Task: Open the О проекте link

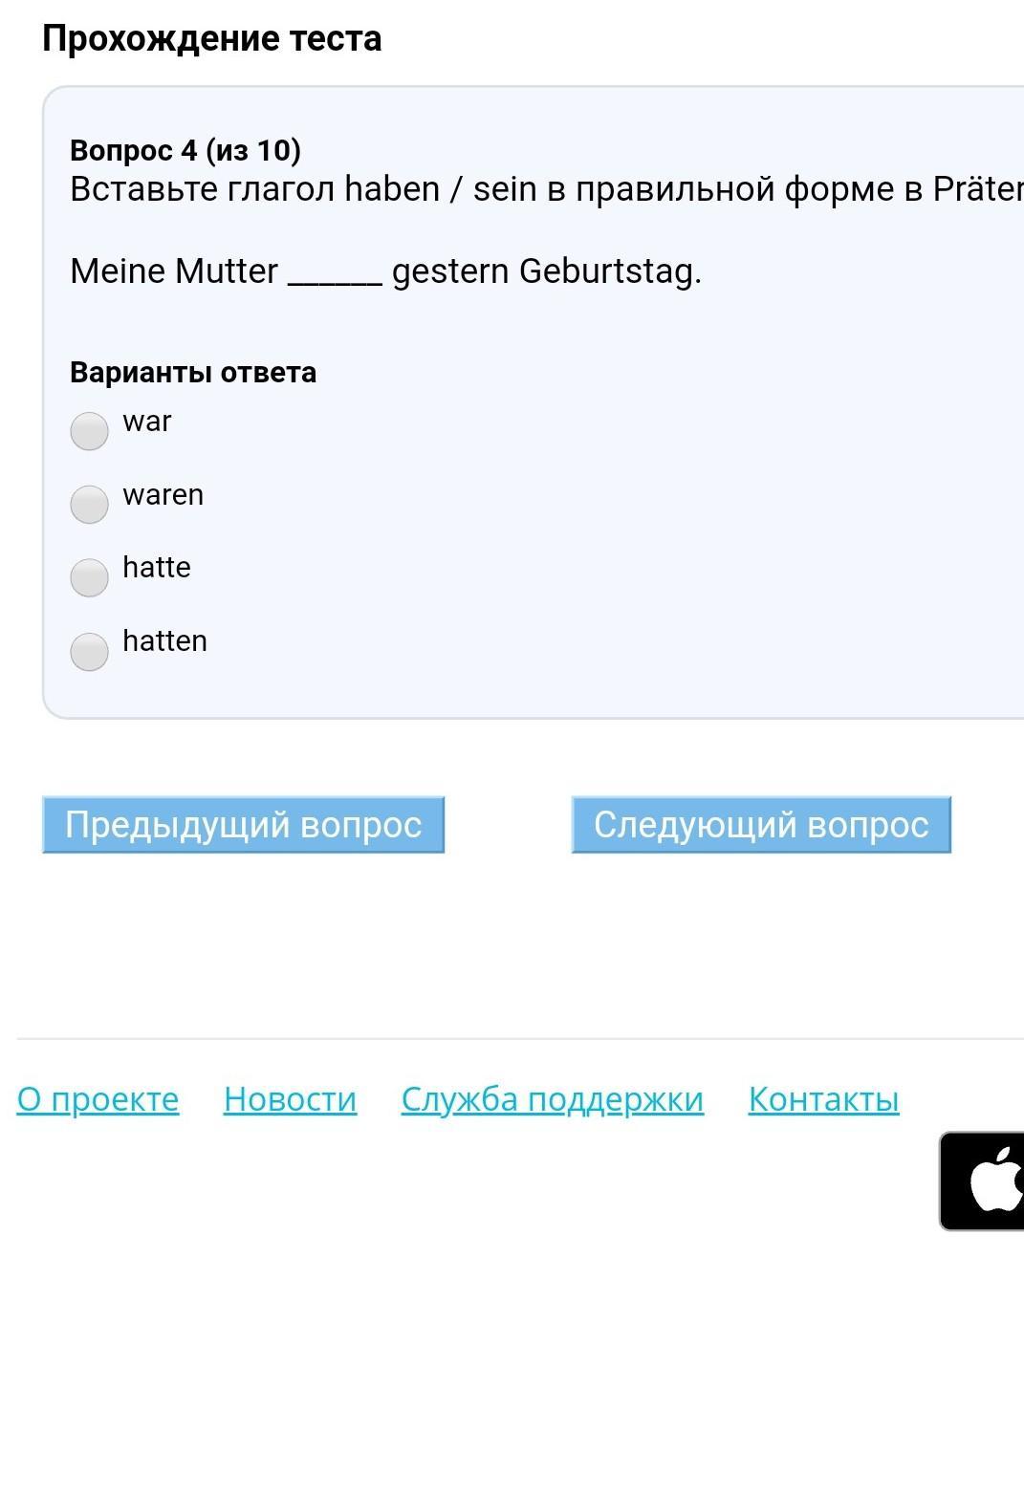Action: click(x=98, y=1099)
